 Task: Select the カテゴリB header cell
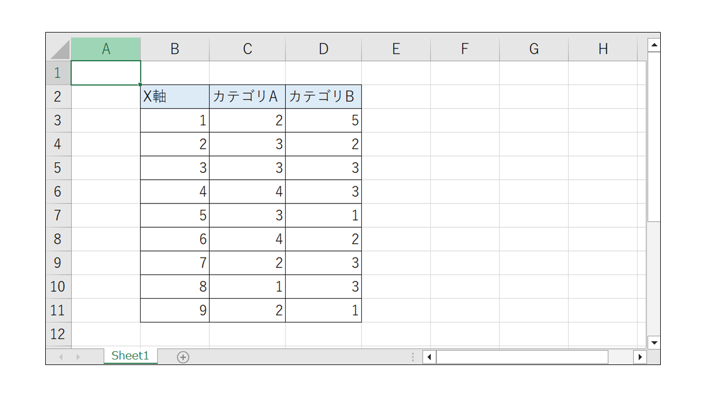pyautogui.click(x=324, y=96)
